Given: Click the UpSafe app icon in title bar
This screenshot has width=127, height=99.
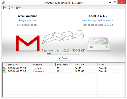Looking at the screenshot, I should pos(3,3).
